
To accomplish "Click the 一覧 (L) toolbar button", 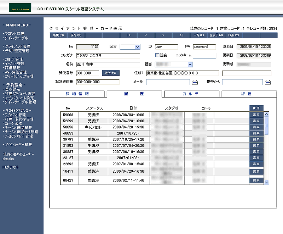I will coord(199,35).
